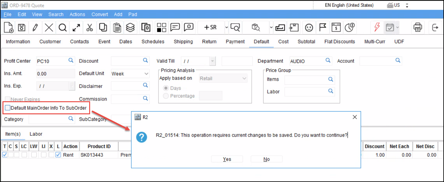Enable Default MainOrder Info To SubOrder checkbox
This screenshot has height=182, width=444.
[x=7, y=108]
